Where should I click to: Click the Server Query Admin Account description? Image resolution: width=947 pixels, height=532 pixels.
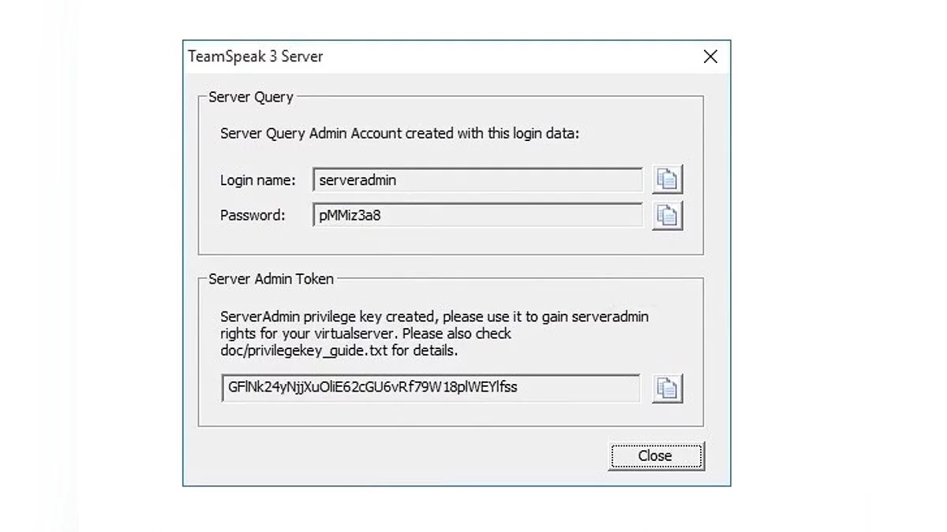coord(399,133)
